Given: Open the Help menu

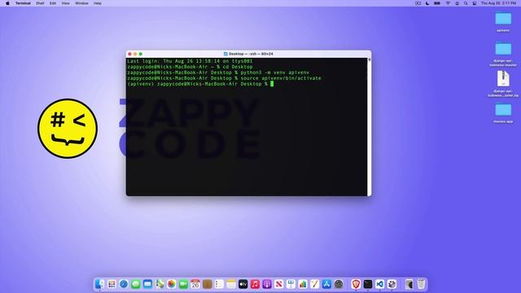Looking at the screenshot, I should 98,3.
